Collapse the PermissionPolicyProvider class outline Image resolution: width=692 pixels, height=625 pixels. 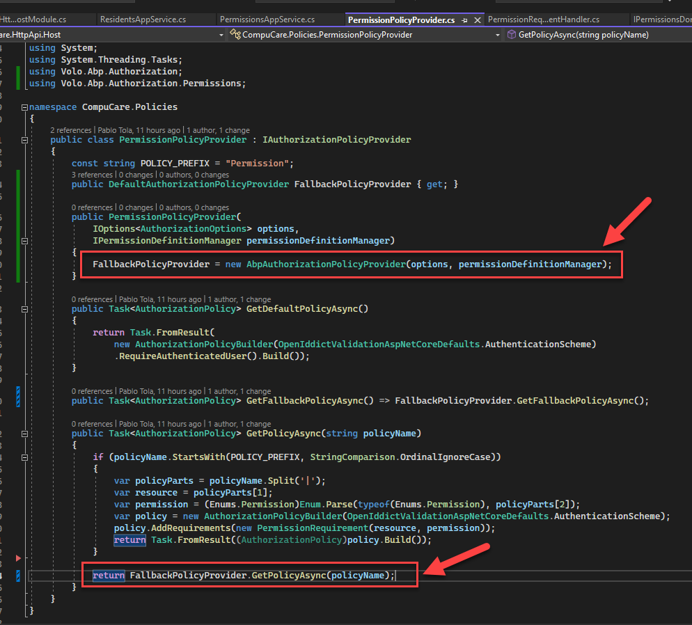tap(25, 140)
